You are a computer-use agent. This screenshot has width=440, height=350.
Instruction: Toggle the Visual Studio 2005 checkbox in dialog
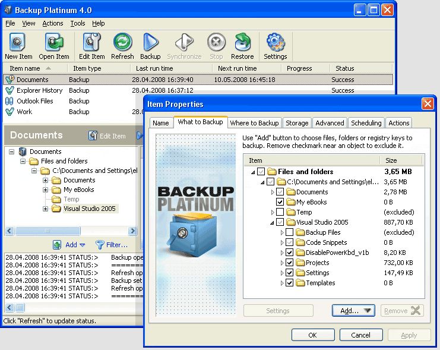[x=280, y=222]
